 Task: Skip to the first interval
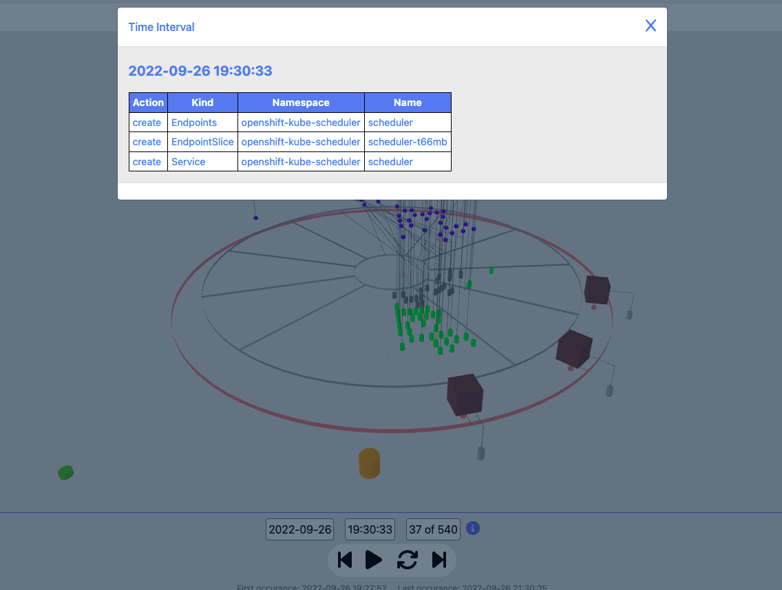pyautogui.click(x=345, y=560)
